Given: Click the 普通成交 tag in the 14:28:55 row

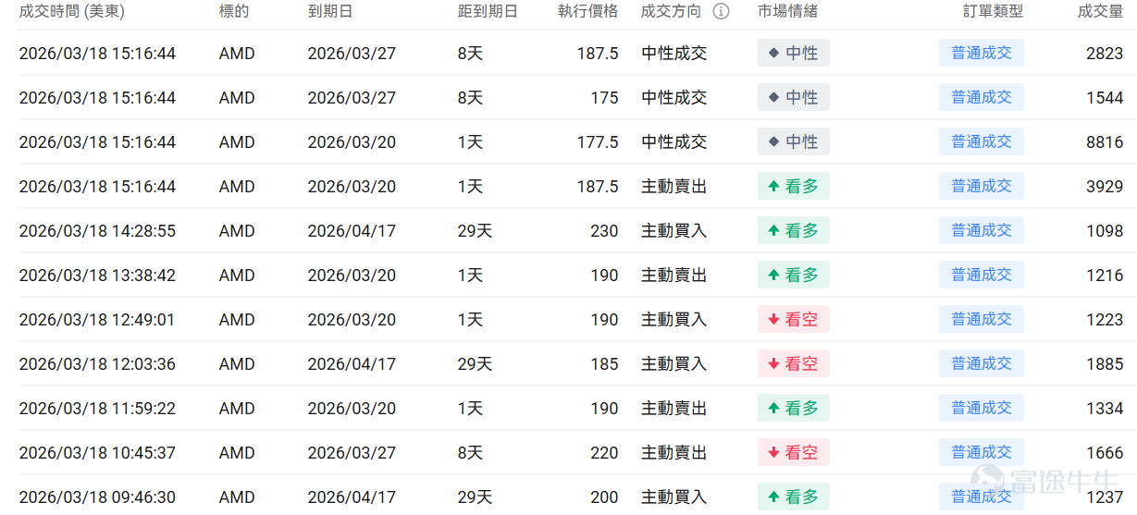Looking at the screenshot, I should click(x=982, y=231).
